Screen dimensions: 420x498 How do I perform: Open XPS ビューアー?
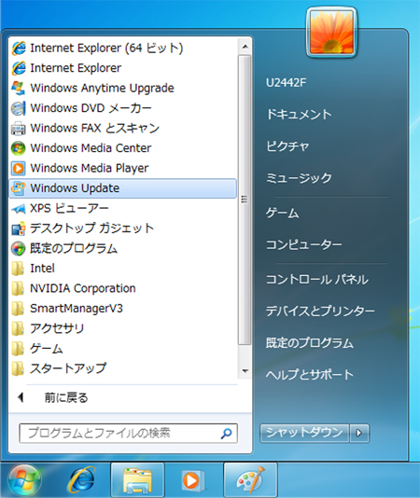coord(122,208)
